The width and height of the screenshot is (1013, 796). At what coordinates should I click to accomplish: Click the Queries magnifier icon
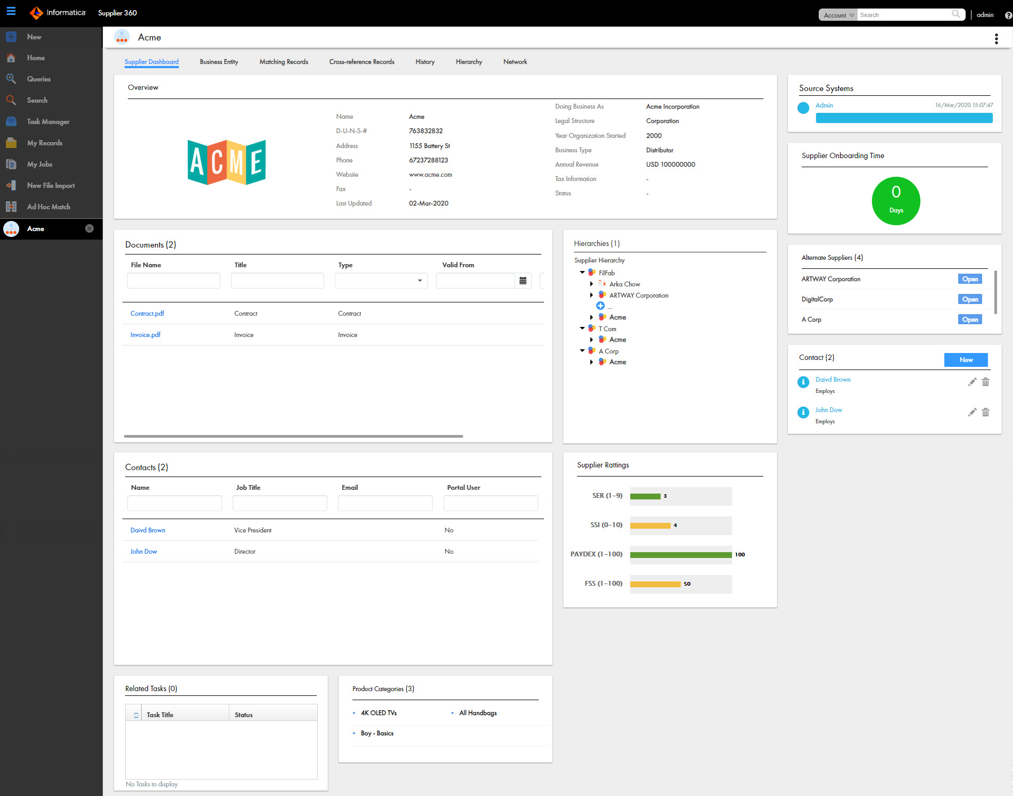11,79
